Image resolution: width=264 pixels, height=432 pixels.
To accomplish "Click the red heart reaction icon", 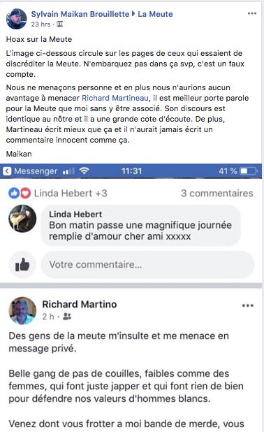I will click(25, 194).
